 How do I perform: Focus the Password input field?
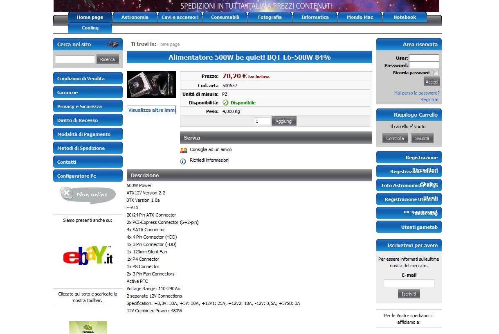click(x=424, y=65)
